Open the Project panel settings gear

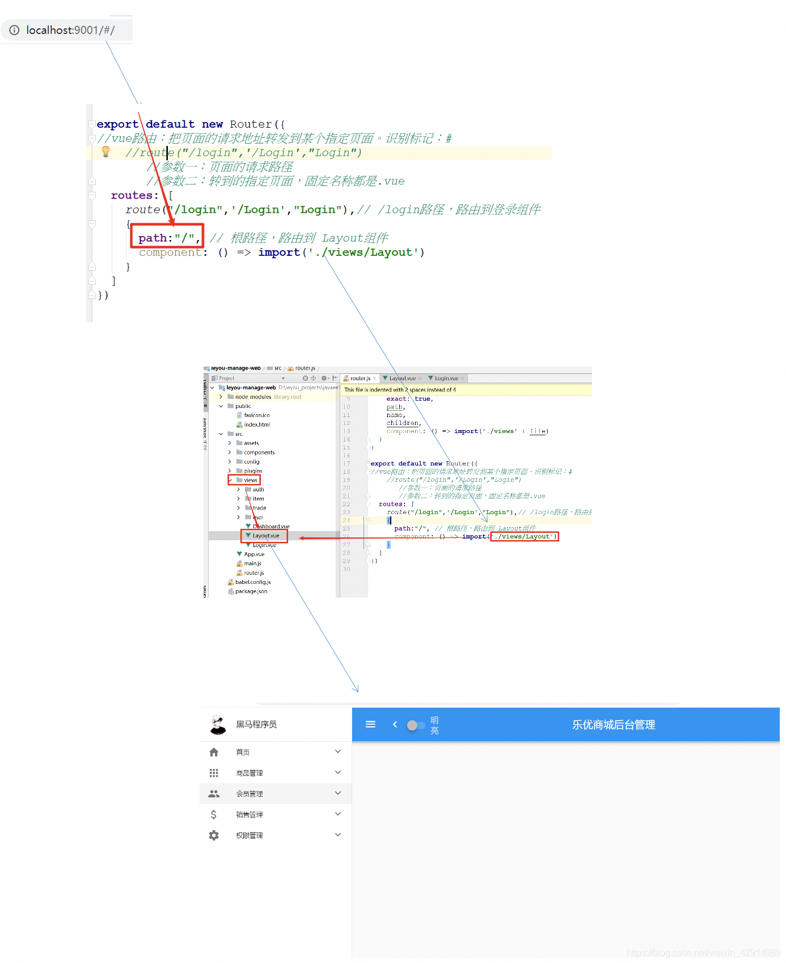[x=324, y=378]
